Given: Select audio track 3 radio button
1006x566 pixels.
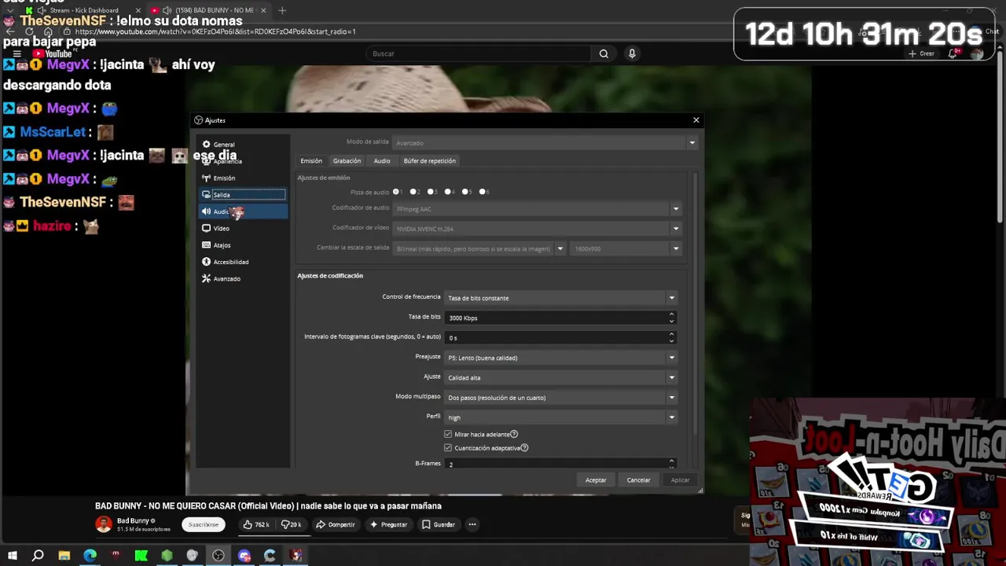Looking at the screenshot, I should coord(431,192).
